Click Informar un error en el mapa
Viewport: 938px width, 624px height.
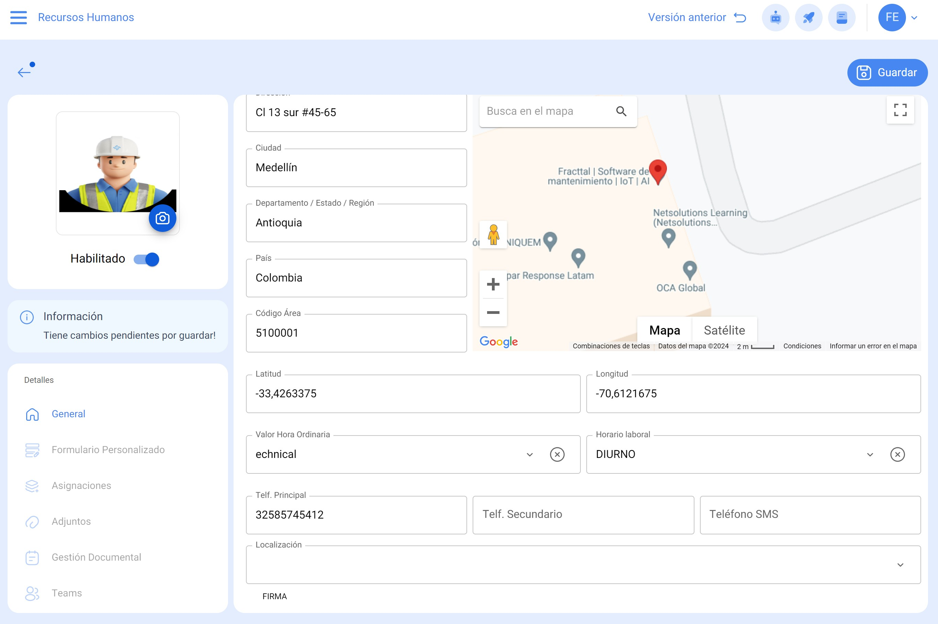click(873, 346)
